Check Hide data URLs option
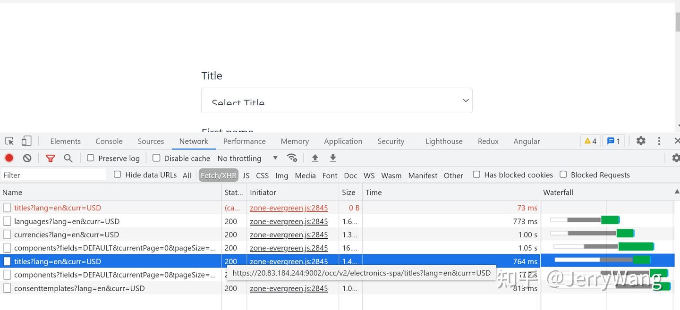The width and height of the screenshot is (680, 310). click(x=118, y=174)
